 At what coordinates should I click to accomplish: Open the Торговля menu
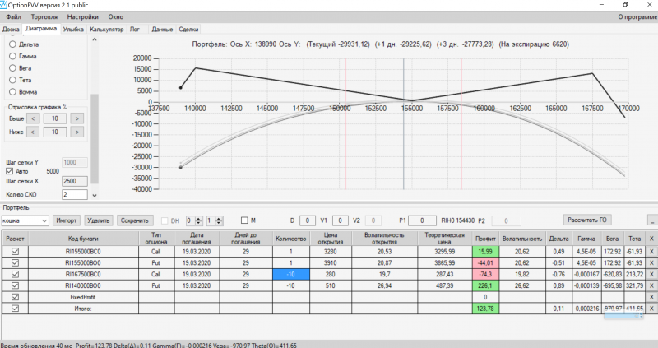click(x=44, y=16)
